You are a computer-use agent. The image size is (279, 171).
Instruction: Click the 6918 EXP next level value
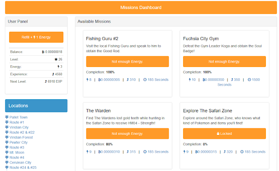(55, 81)
